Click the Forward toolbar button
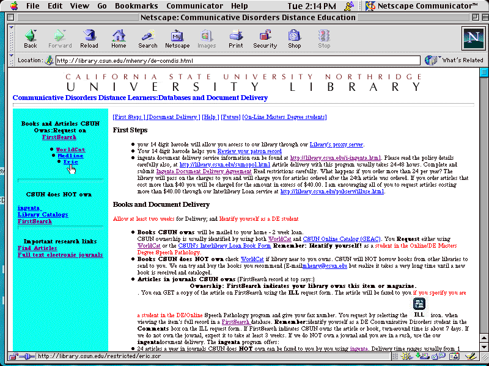The width and height of the screenshot is (489, 366). point(60,38)
